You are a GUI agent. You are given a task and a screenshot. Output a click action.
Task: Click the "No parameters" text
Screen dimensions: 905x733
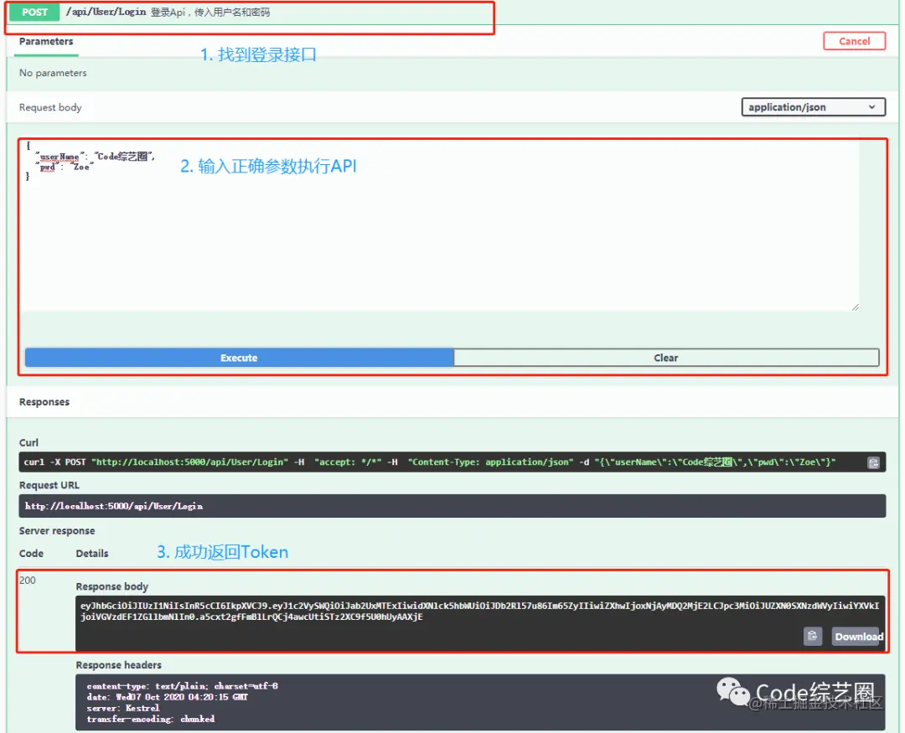[53, 73]
